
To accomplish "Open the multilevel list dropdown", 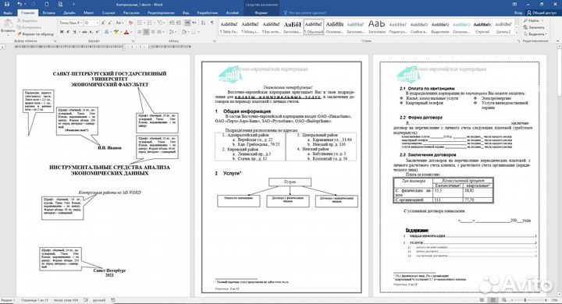I will [x=164, y=23].
